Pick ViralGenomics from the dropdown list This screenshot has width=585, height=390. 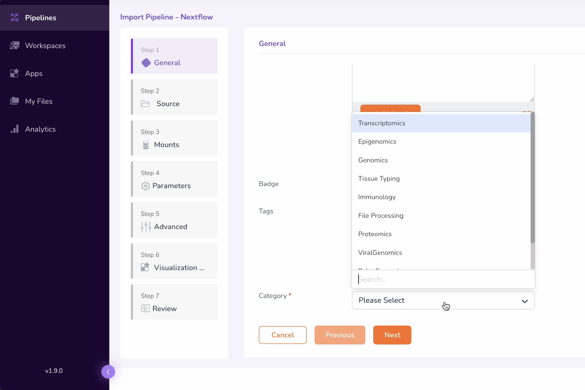[x=380, y=253]
